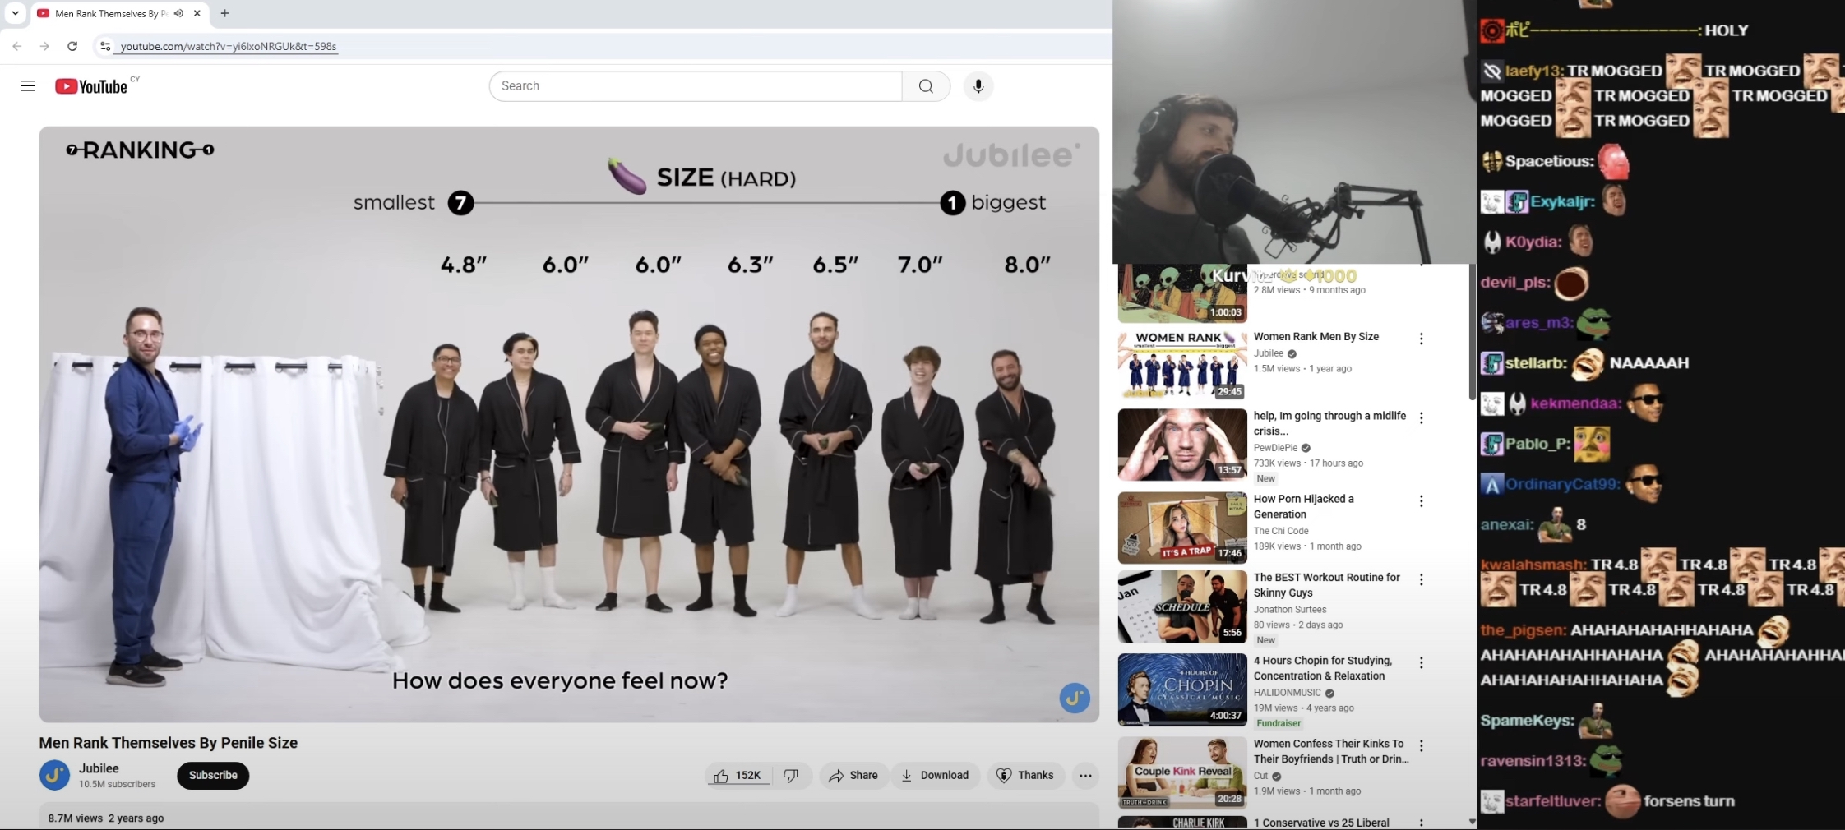Focus the browser address bar URL
This screenshot has height=830, width=1845.
229,46
